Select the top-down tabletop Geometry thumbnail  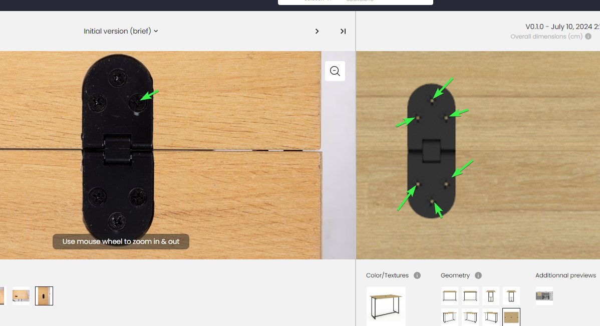pyautogui.click(x=511, y=317)
